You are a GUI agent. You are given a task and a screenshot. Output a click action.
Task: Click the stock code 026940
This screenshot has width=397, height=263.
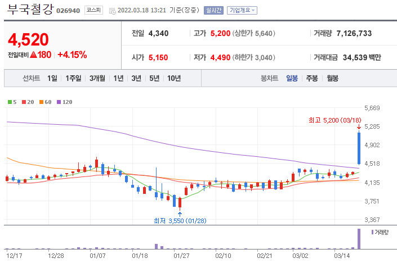tap(68, 11)
